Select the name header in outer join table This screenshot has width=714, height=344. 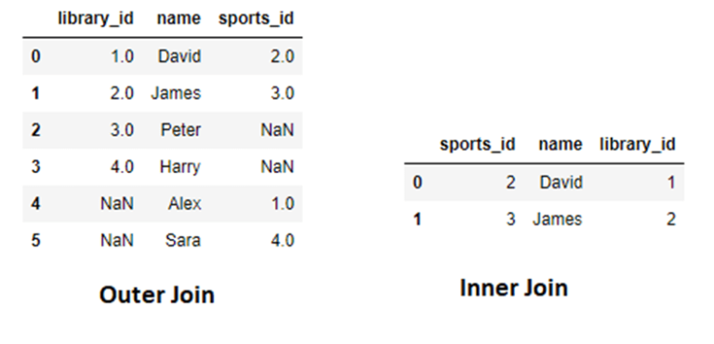178,19
